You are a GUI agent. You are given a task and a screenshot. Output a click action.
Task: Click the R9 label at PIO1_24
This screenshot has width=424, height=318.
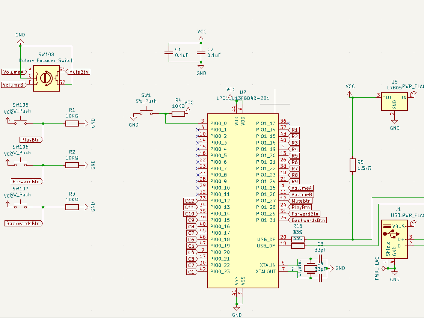point(294,181)
